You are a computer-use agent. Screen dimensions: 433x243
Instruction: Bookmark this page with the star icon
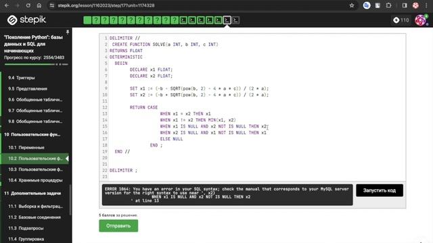point(352,5)
